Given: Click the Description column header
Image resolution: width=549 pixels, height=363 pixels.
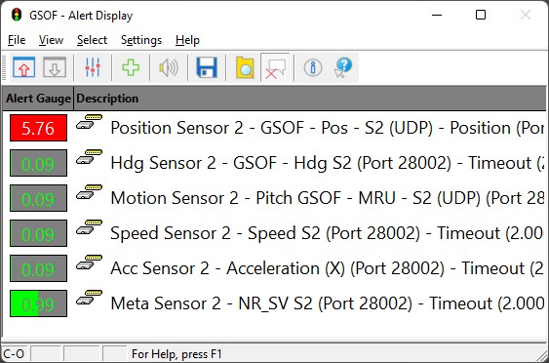Looking at the screenshot, I should [x=310, y=99].
